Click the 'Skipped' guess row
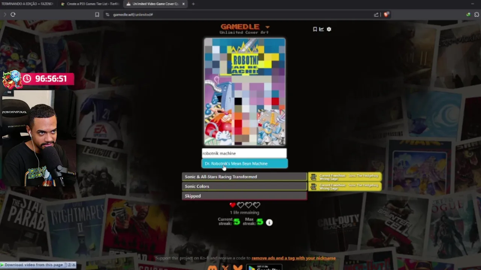The width and height of the screenshot is (481, 270). pyautogui.click(x=245, y=196)
